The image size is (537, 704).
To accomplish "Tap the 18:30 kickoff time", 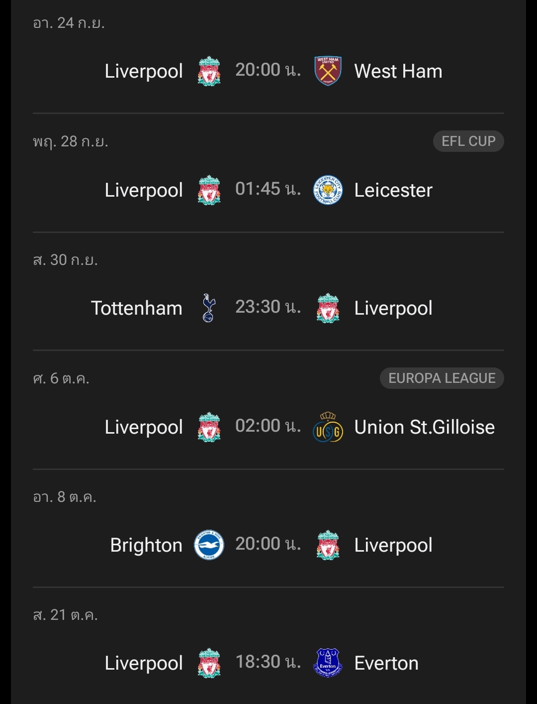I will 268,662.
